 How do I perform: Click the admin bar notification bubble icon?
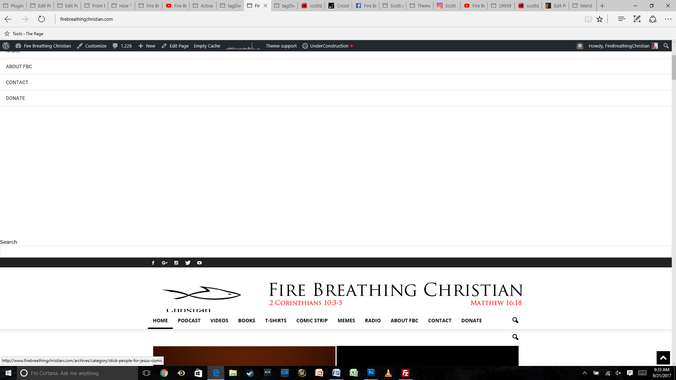pyautogui.click(x=580, y=46)
